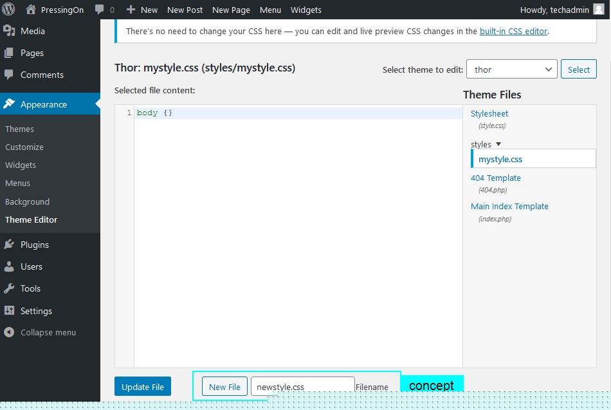
Task: Click the Appearance paintbrush icon
Action: point(9,104)
